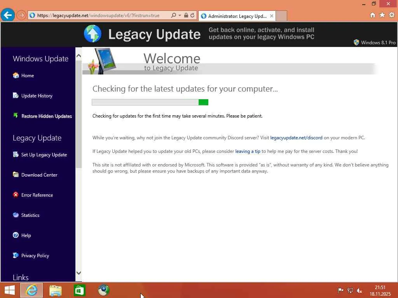Click the globe application taskbar icon
Image resolution: width=398 pixels, height=298 pixels.
click(x=103, y=290)
